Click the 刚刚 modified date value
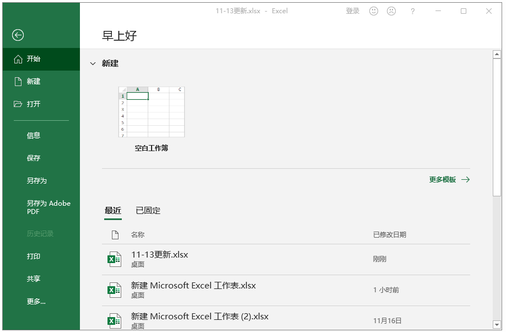 (379, 259)
